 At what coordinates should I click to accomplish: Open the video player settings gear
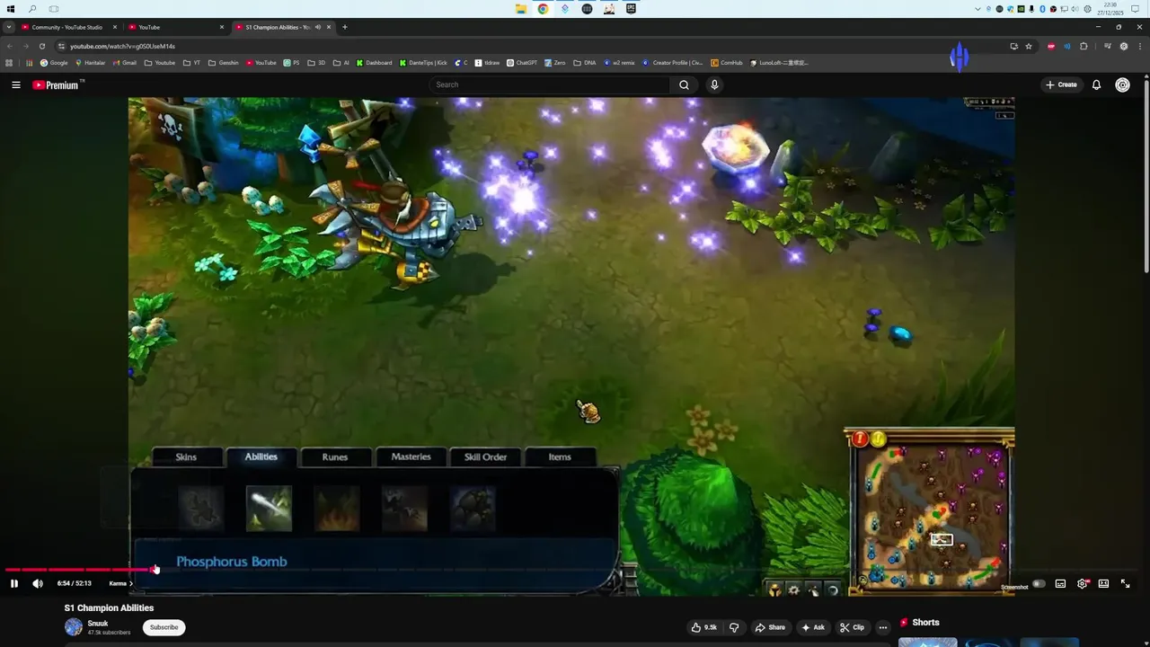pos(1082,583)
